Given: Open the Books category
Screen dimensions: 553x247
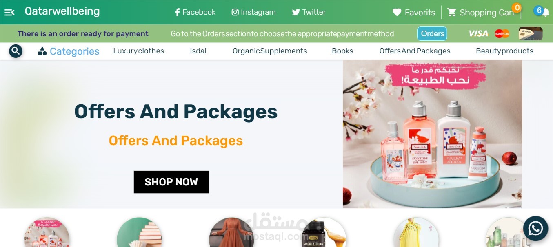Looking at the screenshot, I should 342,51.
